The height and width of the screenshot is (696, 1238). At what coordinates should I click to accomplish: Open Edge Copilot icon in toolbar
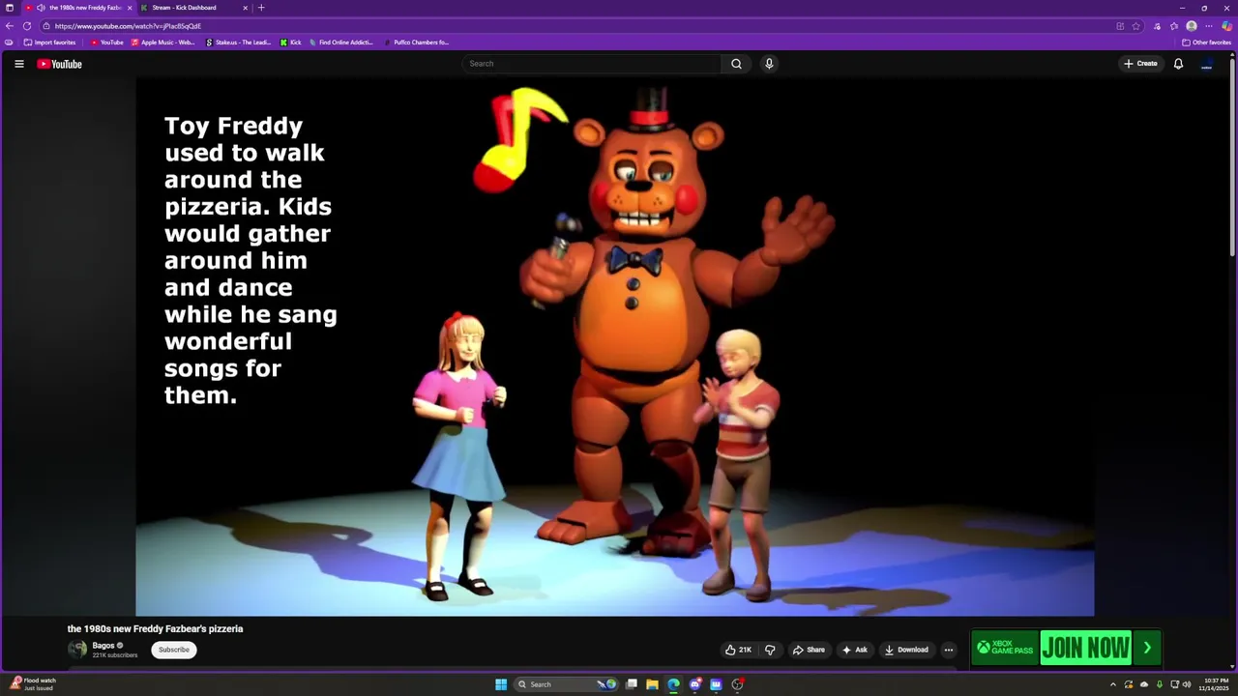1226,26
